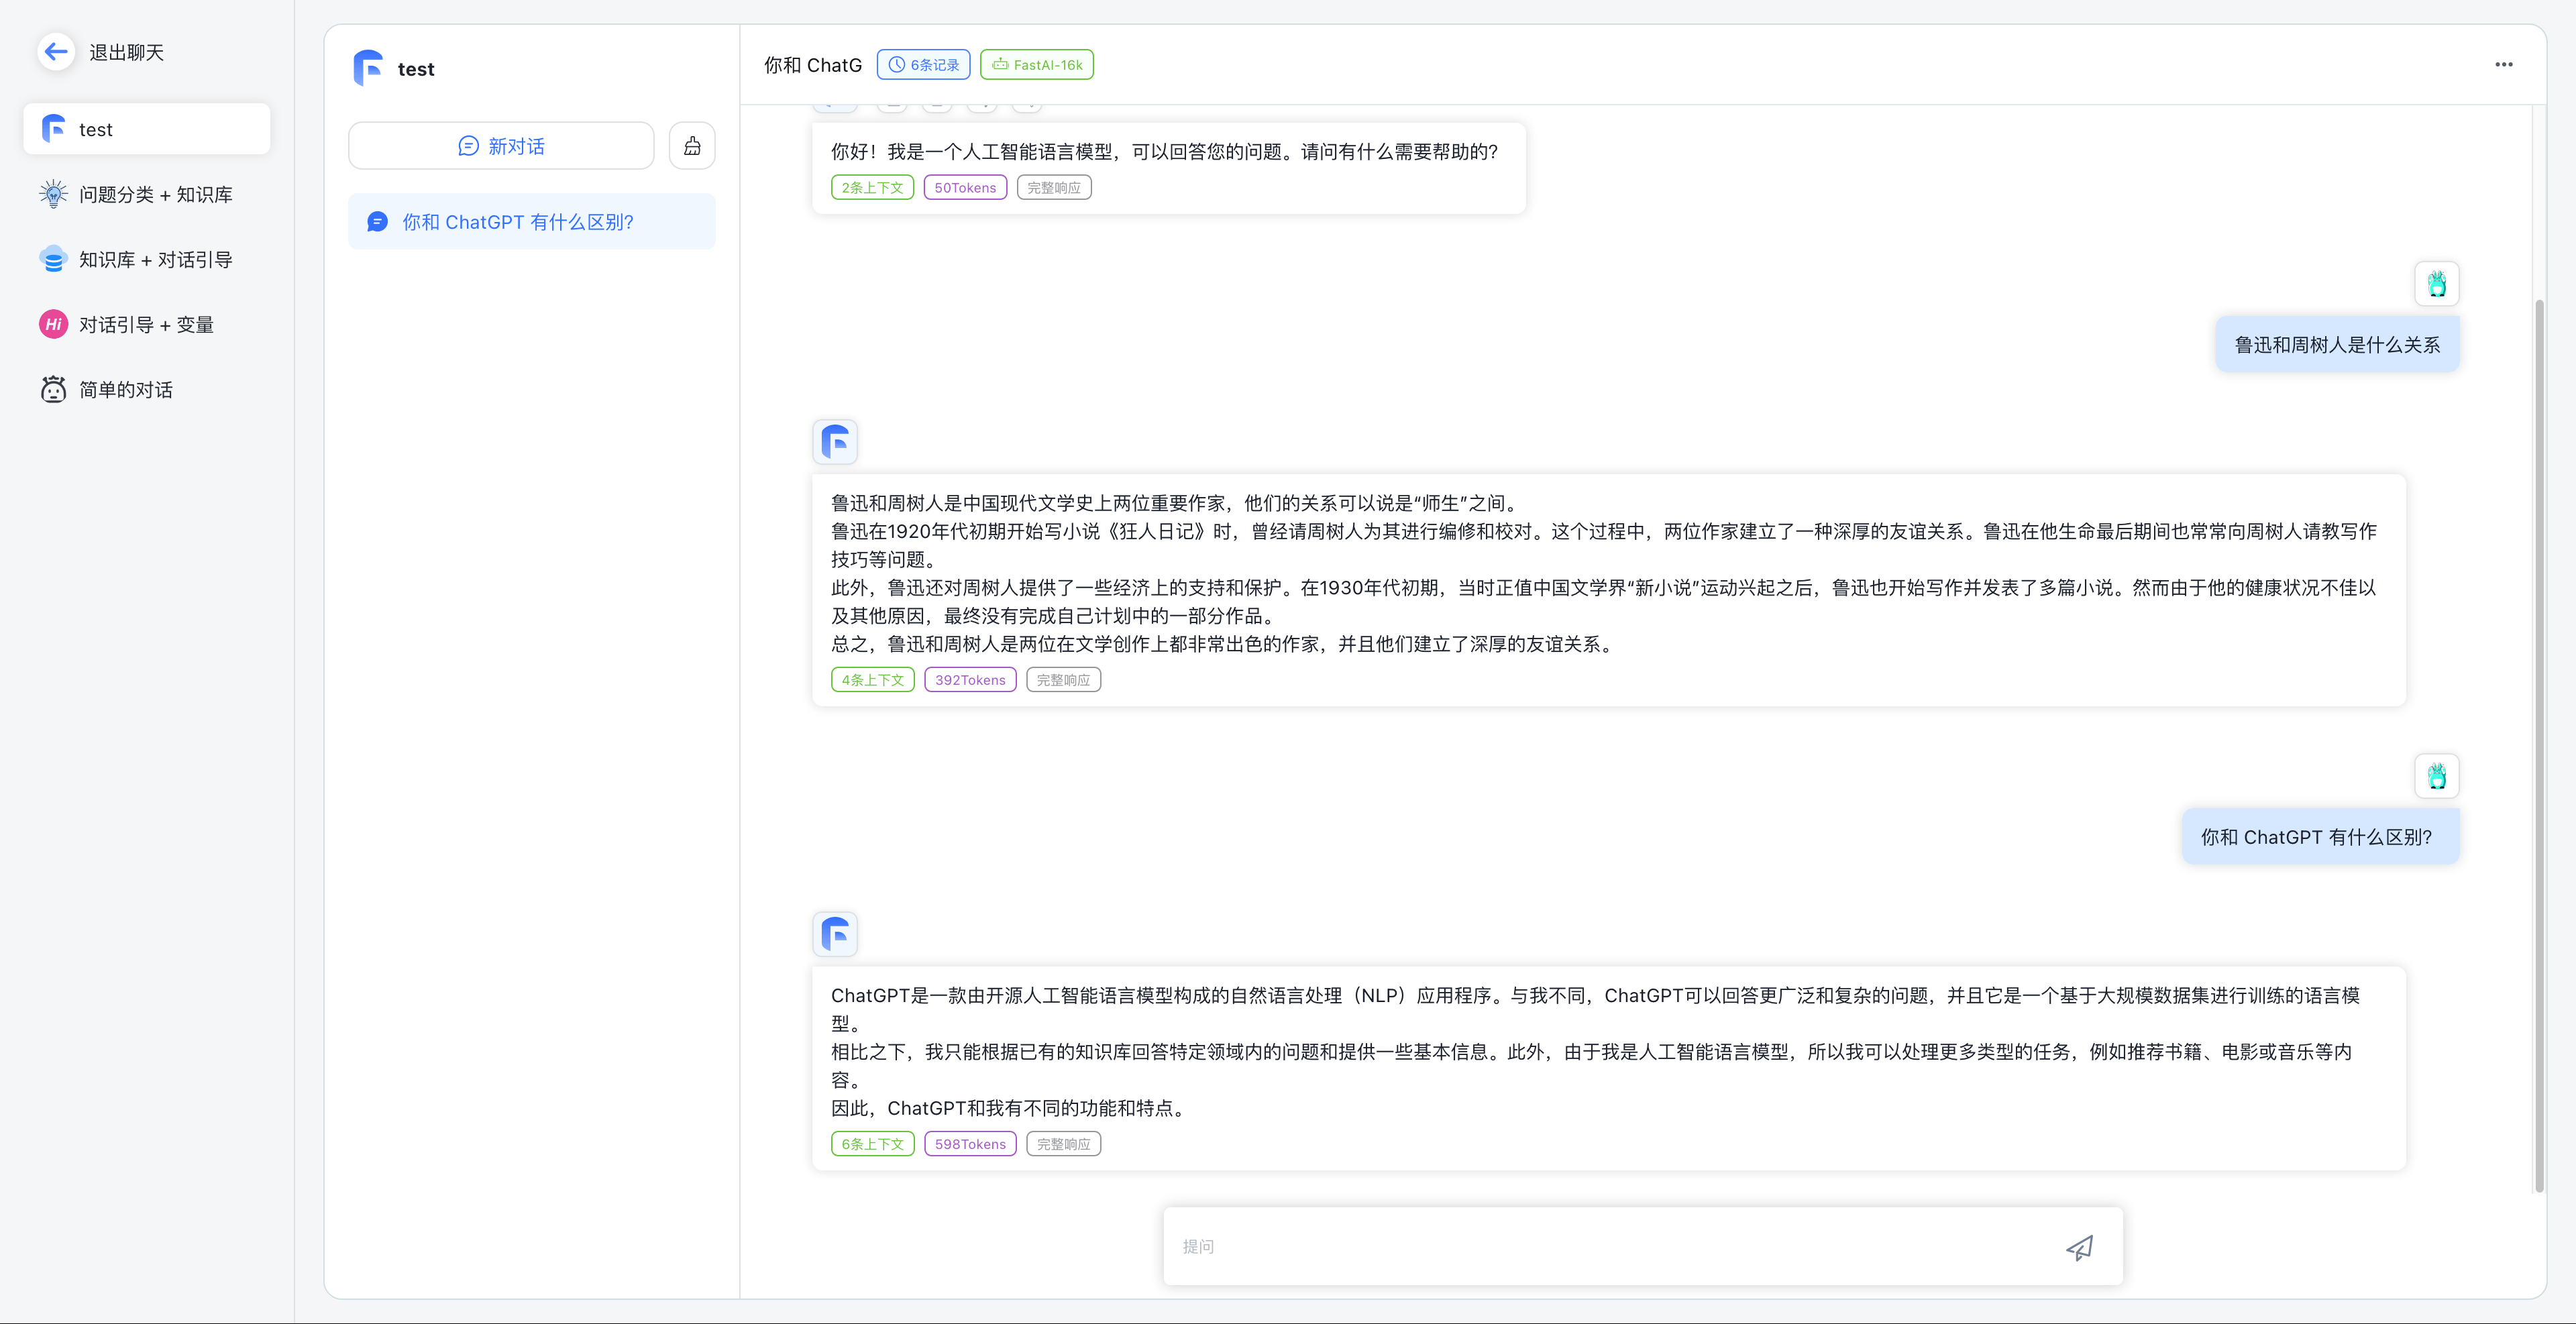Image resolution: width=2576 pixels, height=1324 pixels.
Task: Click the back arrow to exit chat
Action: click(x=56, y=52)
